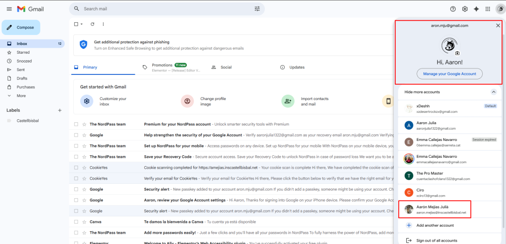The width and height of the screenshot is (506, 244).
Task: Create new label with plus icon
Action: pos(60,110)
